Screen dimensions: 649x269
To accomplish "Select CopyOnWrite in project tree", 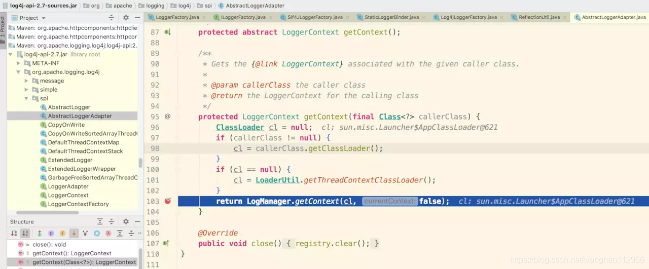I will pos(62,125).
